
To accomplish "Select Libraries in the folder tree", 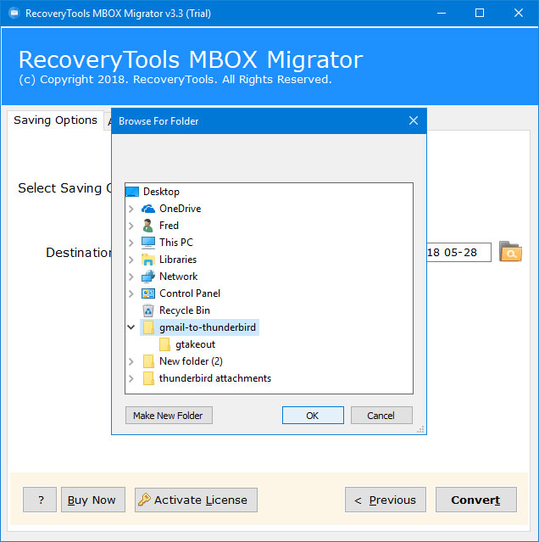I will pyautogui.click(x=178, y=260).
